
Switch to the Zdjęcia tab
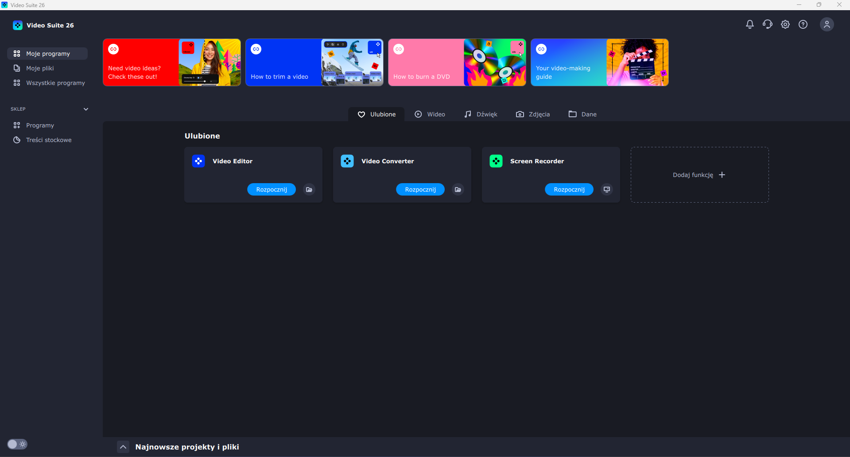(533, 114)
